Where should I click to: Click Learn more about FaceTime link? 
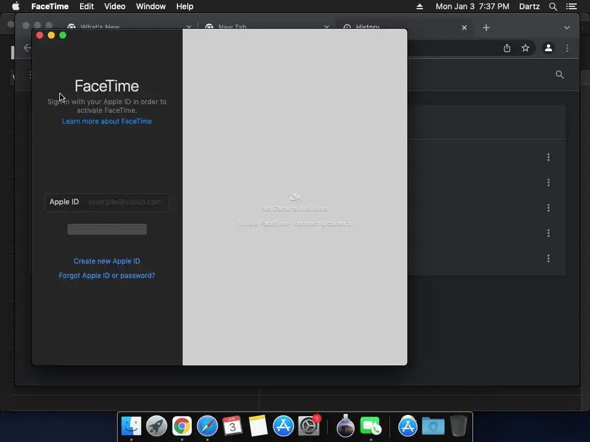[x=107, y=121]
